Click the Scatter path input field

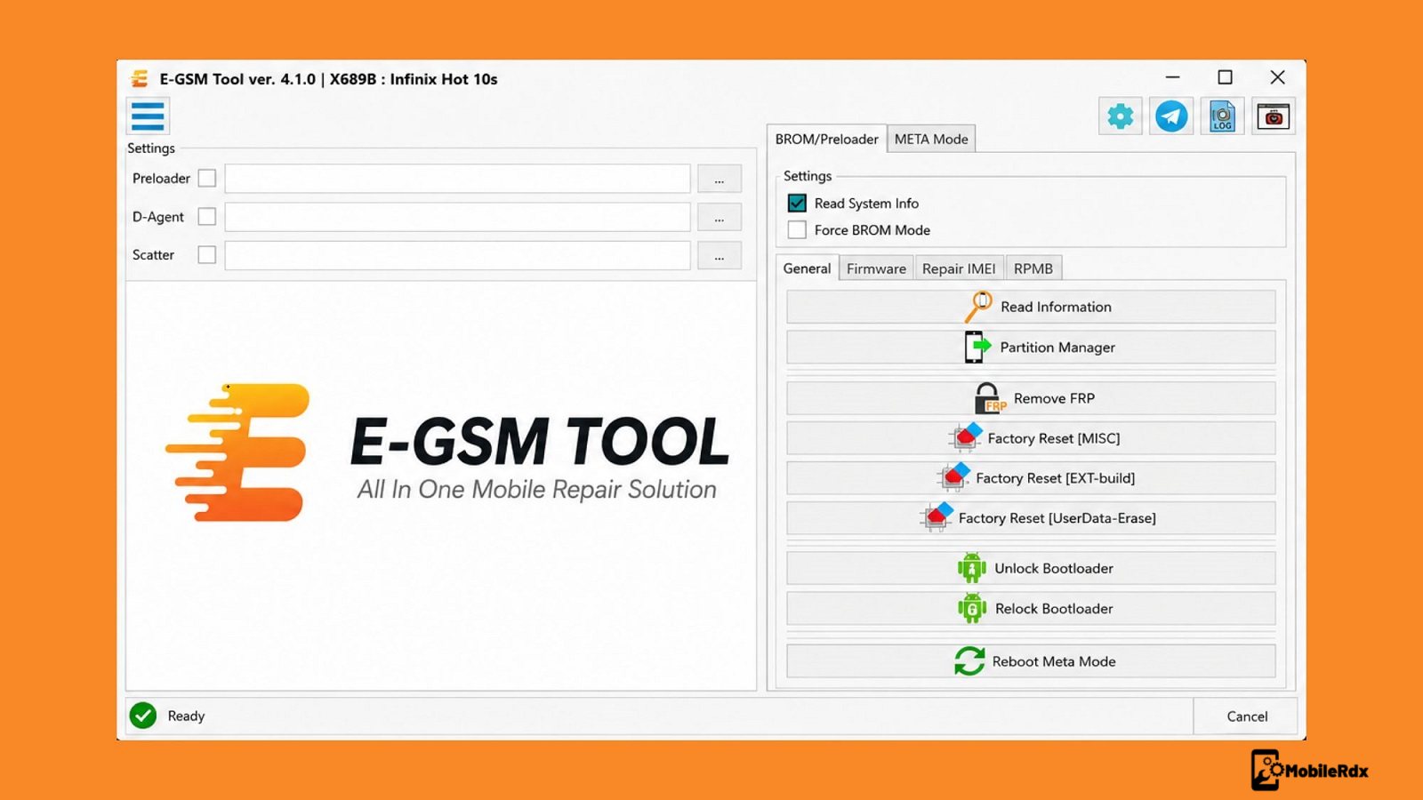(457, 255)
